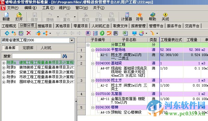Image resolution: width=208 pixels, height=121 pixels.
Task: Open the dropdown beside the orange curved arrow
Action: pos(157,33)
